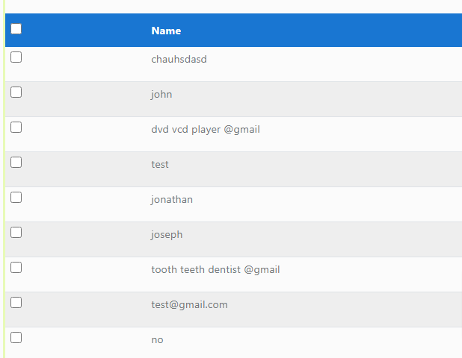Enable the checkbox for jonathan
The height and width of the screenshot is (358, 462).
pyautogui.click(x=16, y=198)
